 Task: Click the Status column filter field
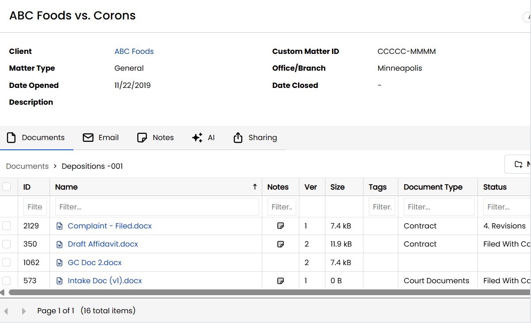pos(507,207)
